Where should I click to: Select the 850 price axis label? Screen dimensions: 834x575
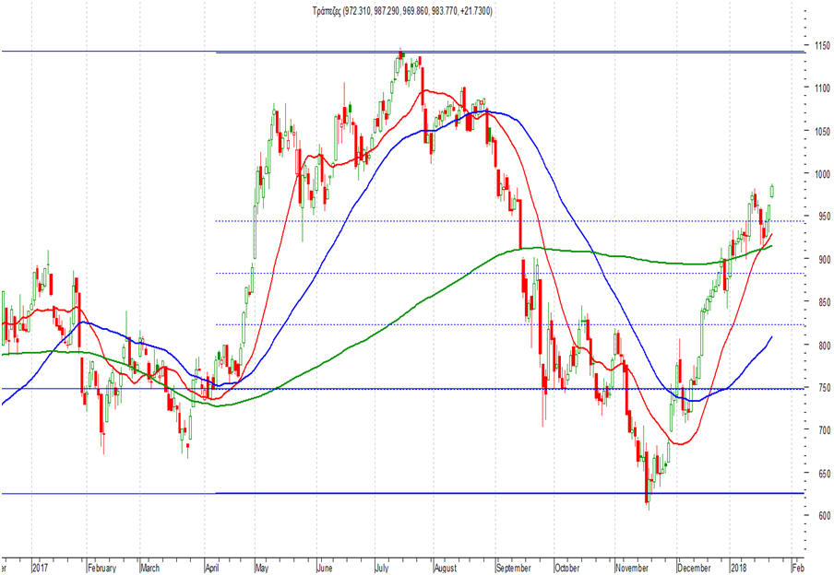click(825, 302)
